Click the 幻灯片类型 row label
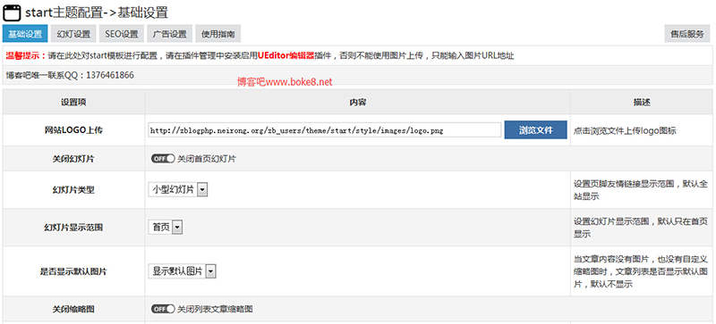This screenshot has width=716, height=324. 73,190
